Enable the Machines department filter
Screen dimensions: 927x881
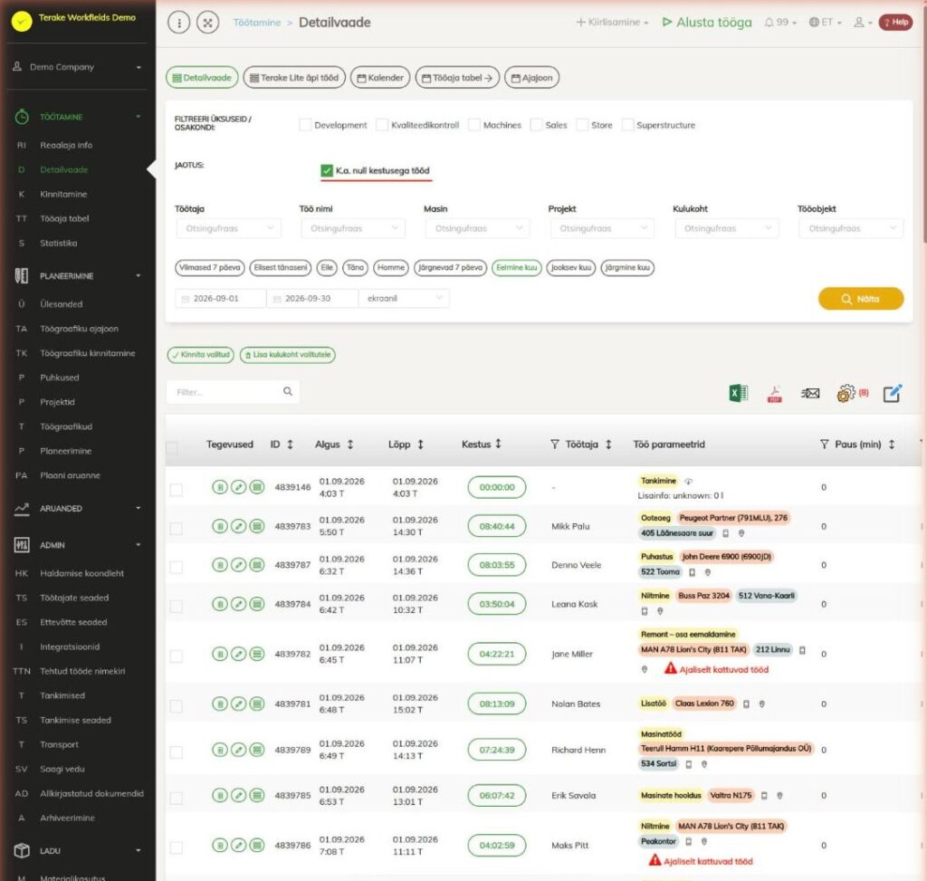point(474,125)
